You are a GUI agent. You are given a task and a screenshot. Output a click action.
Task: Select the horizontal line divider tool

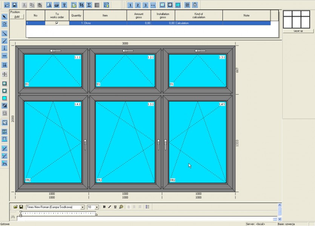pos(5,55)
